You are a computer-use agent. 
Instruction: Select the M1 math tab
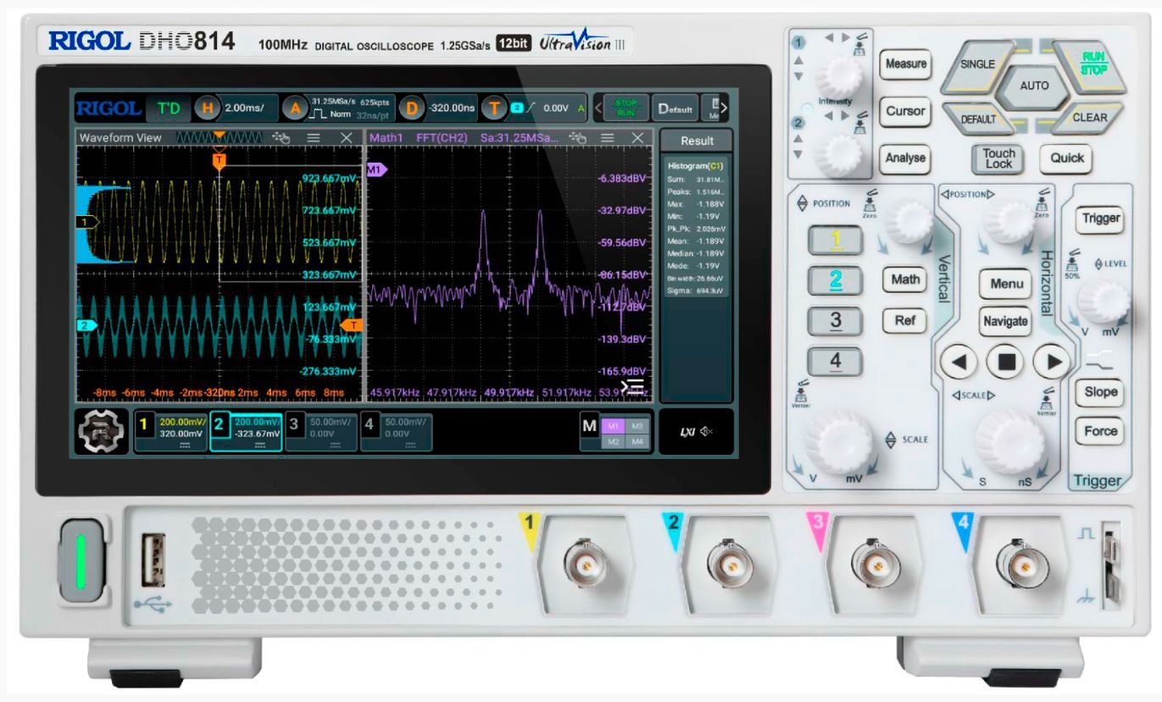point(614,424)
